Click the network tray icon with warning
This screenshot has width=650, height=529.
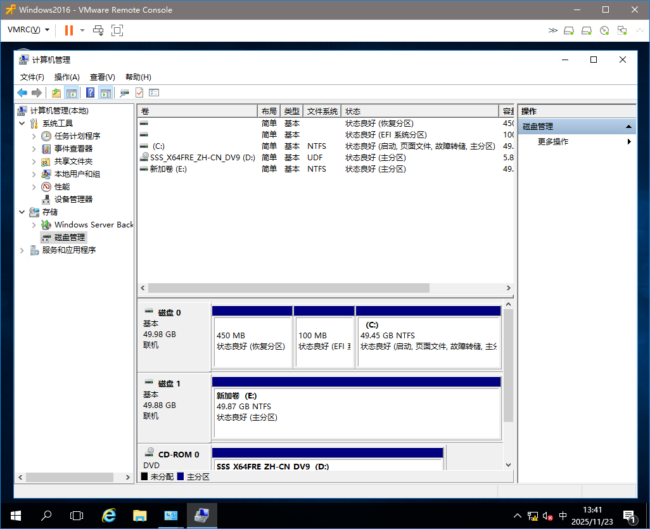[x=533, y=516]
